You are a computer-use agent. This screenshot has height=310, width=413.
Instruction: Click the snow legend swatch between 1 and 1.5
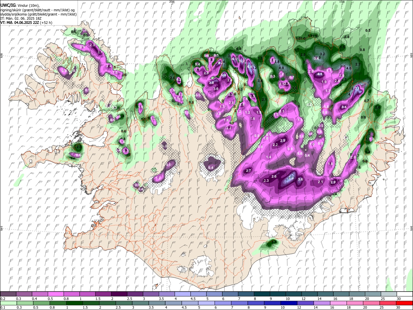tap(87, 294)
